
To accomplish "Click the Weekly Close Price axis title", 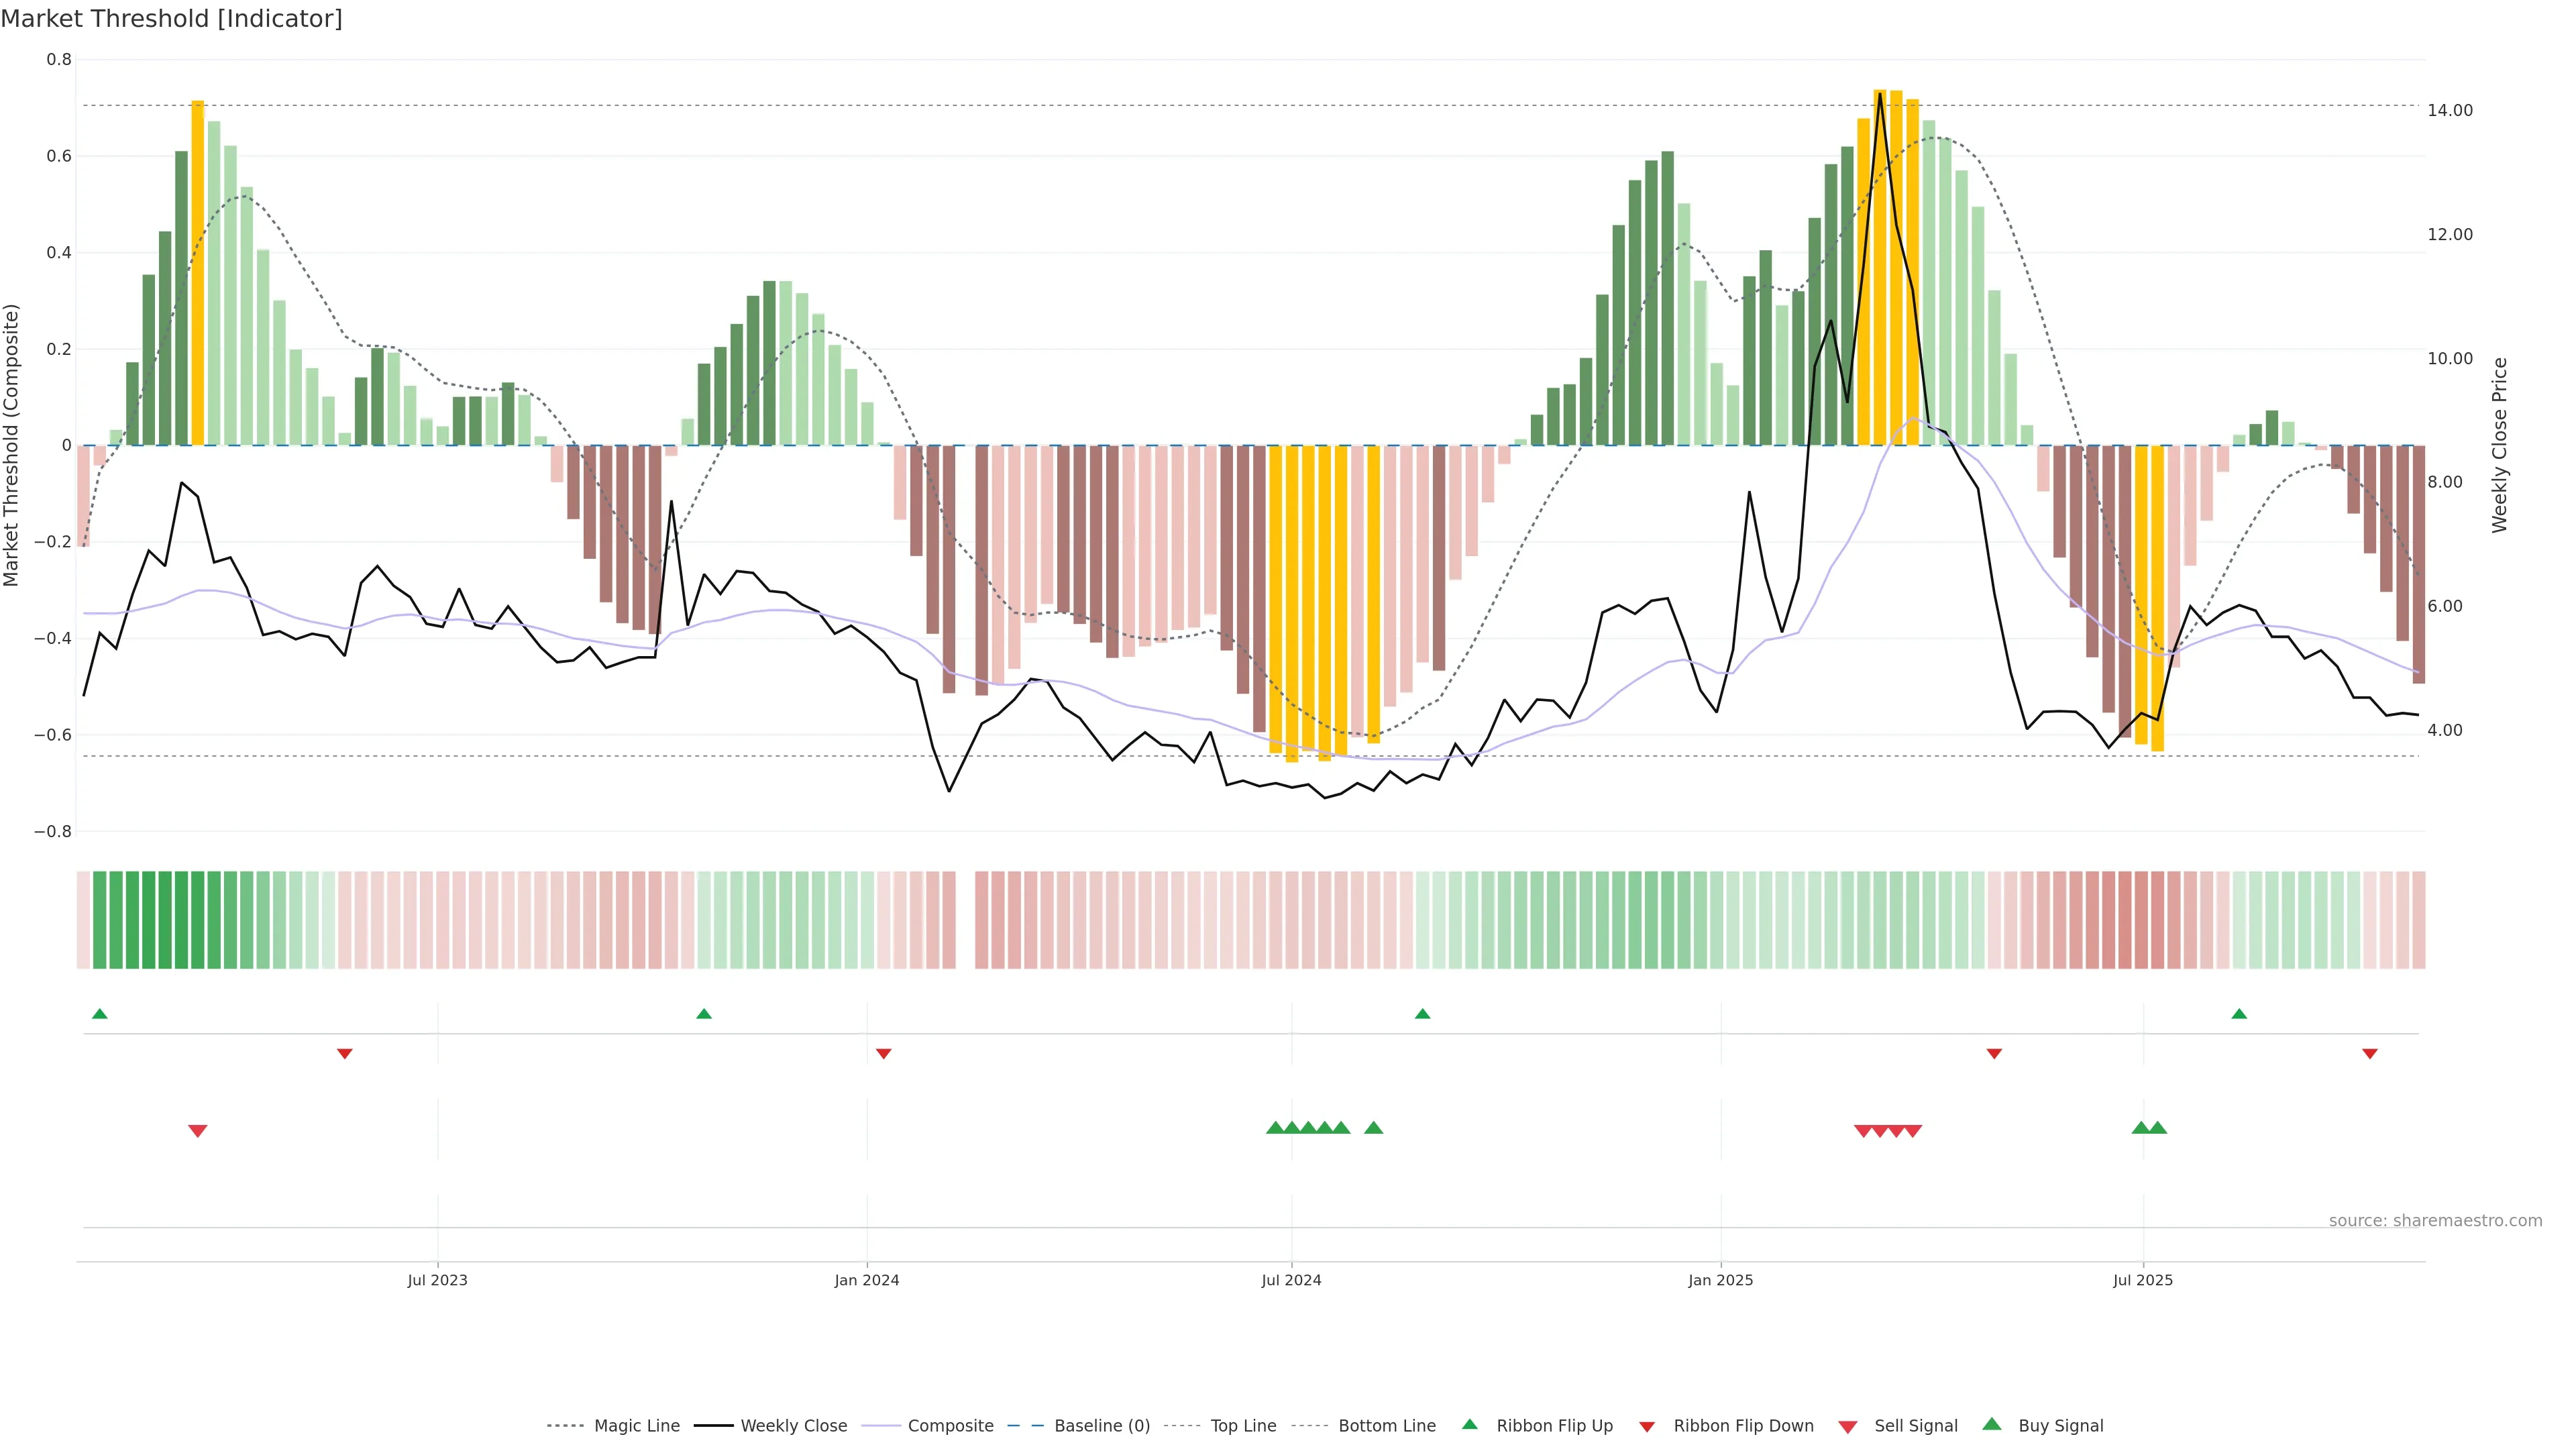I will point(2499,445).
